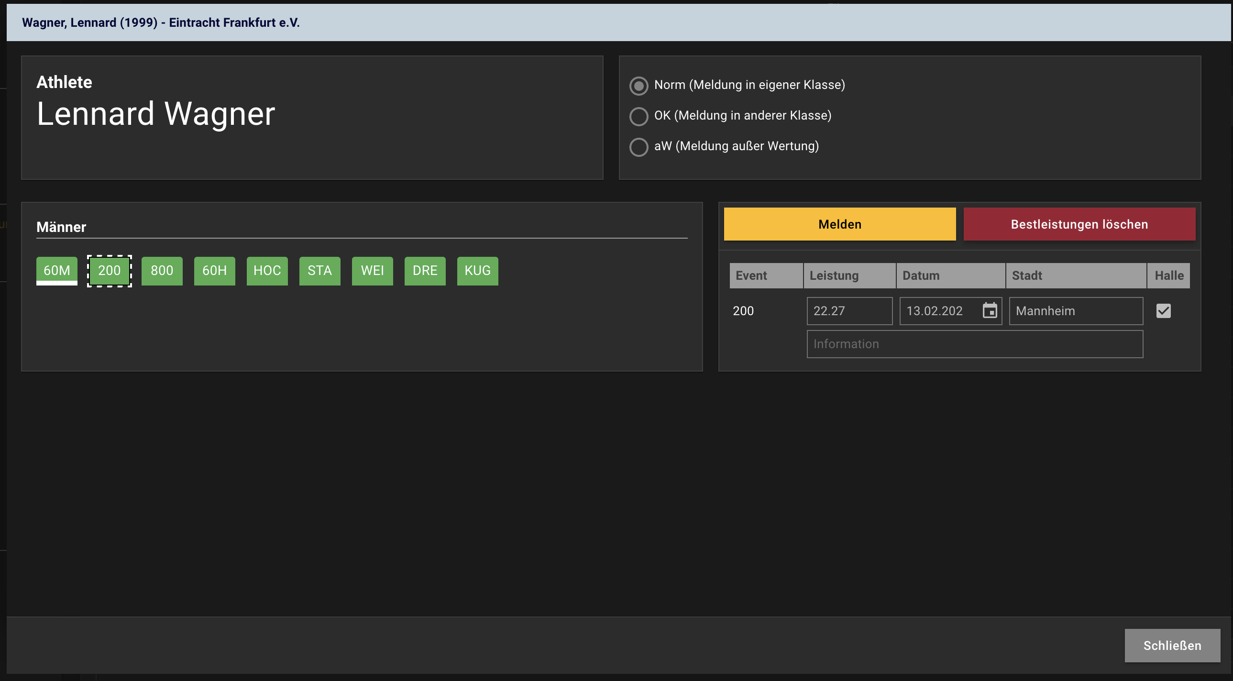Click the 200 event label in table row

click(743, 311)
